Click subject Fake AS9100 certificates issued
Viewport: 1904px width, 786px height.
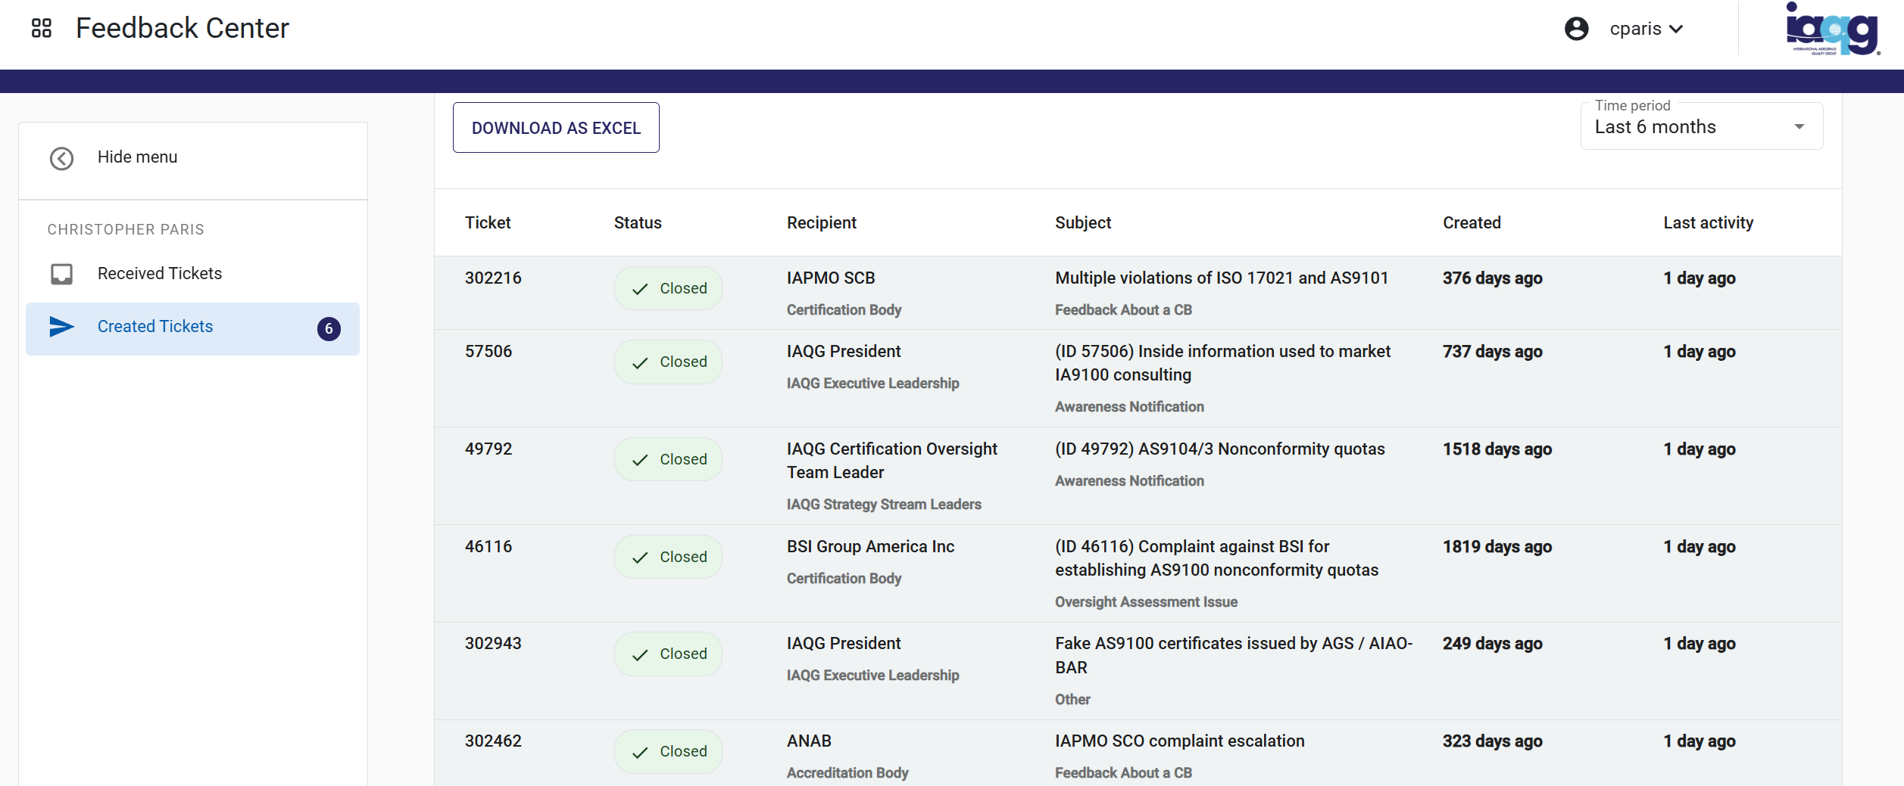pos(1234,655)
